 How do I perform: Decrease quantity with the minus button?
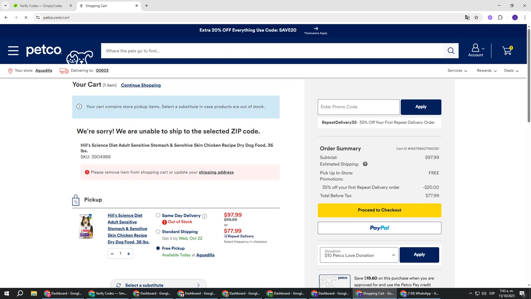pos(112,254)
